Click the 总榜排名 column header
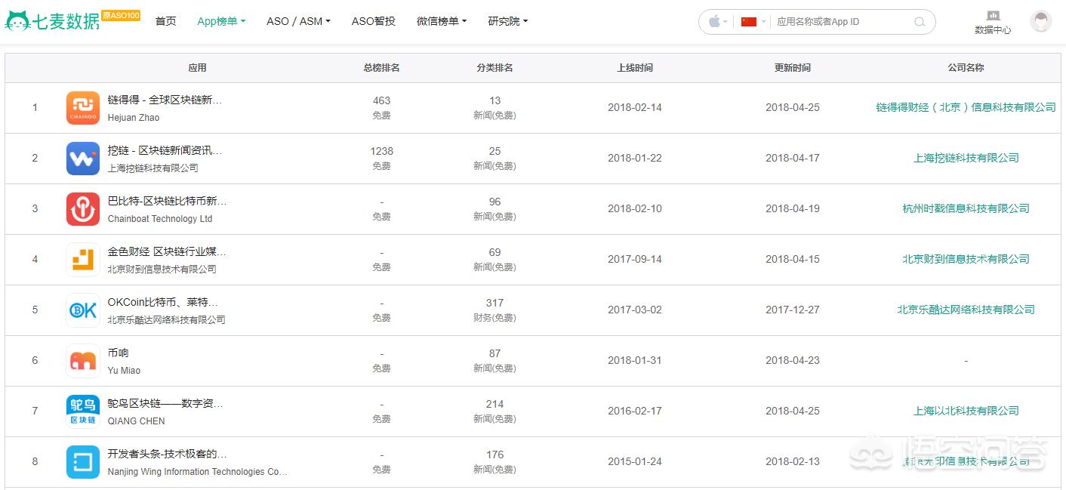The image size is (1066, 490). tap(381, 68)
